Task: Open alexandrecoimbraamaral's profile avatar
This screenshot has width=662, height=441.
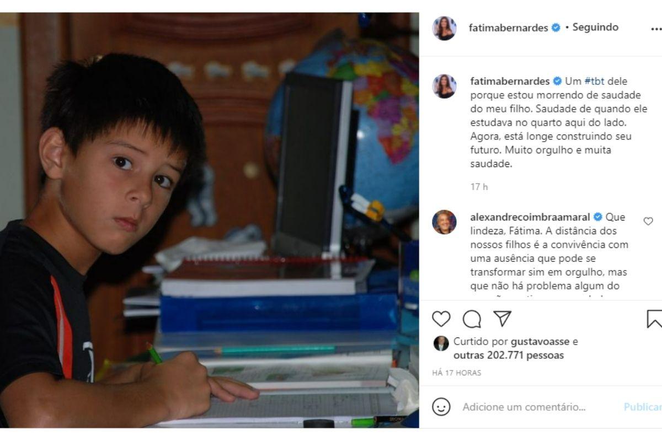Action: 444,222
